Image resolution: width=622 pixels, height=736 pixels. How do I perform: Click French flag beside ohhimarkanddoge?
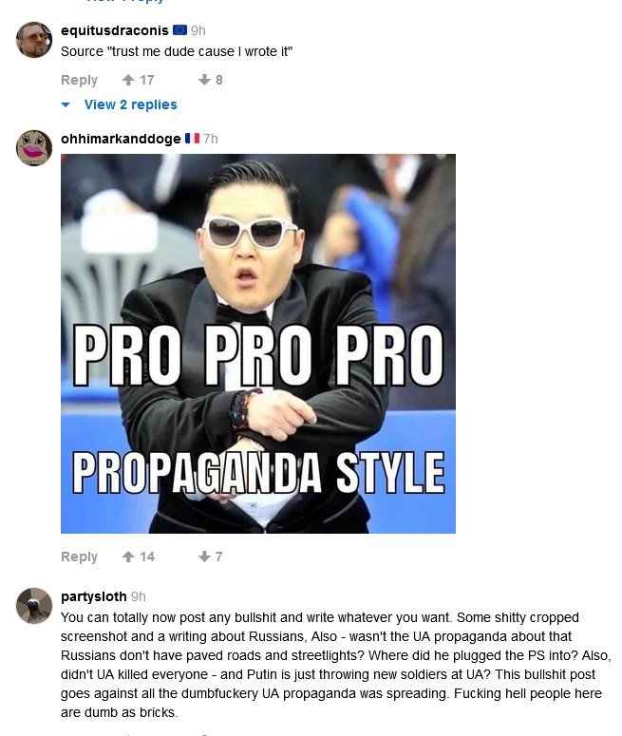pyautogui.click(x=192, y=139)
